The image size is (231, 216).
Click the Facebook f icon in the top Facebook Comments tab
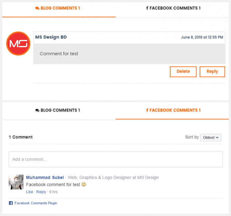click(147, 8)
